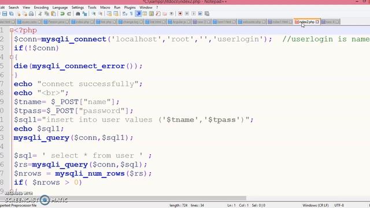The width and height of the screenshot is (370, 208).
Task: Click the Playback macro icon
Action: pyautogui.click(x=194, y=14)
